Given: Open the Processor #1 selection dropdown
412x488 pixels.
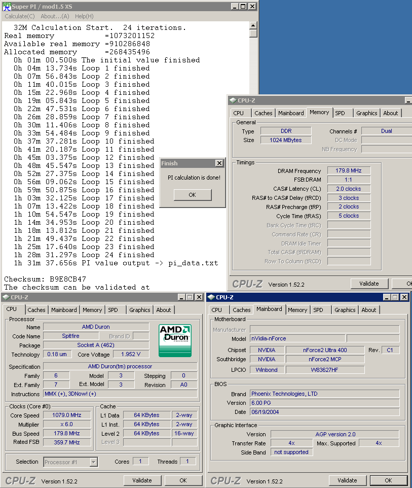Looking at the screenshot, I should click(x=93, y=462).
